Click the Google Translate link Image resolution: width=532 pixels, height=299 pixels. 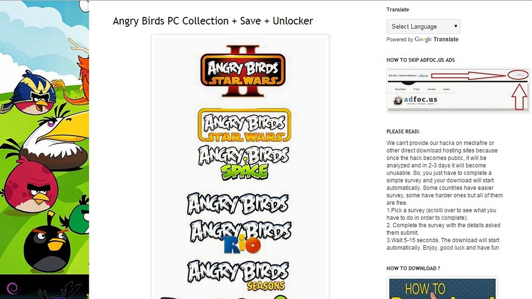(x=437, y=39)
